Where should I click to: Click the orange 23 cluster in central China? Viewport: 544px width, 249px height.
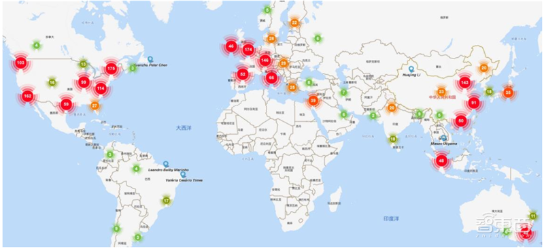pyautogui.click(x=441, y=92)
